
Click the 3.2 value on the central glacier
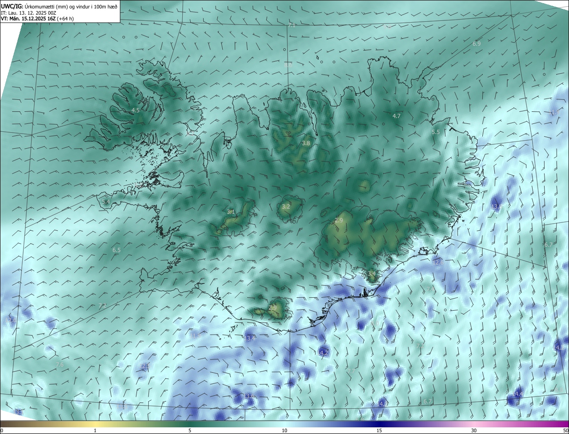tap(286, 206)
